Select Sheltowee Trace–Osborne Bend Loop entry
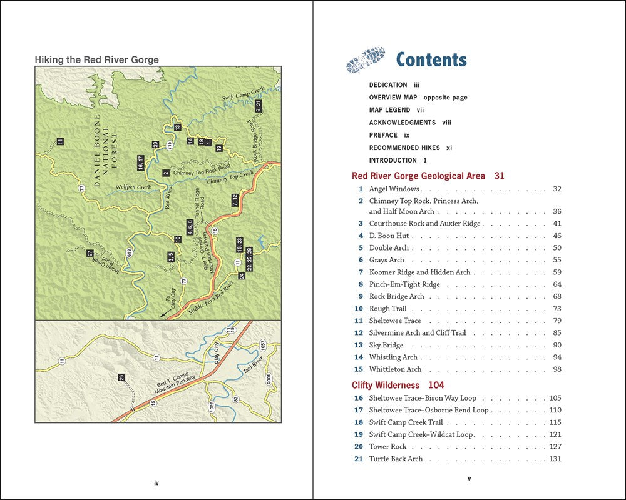 click(458, 410)
